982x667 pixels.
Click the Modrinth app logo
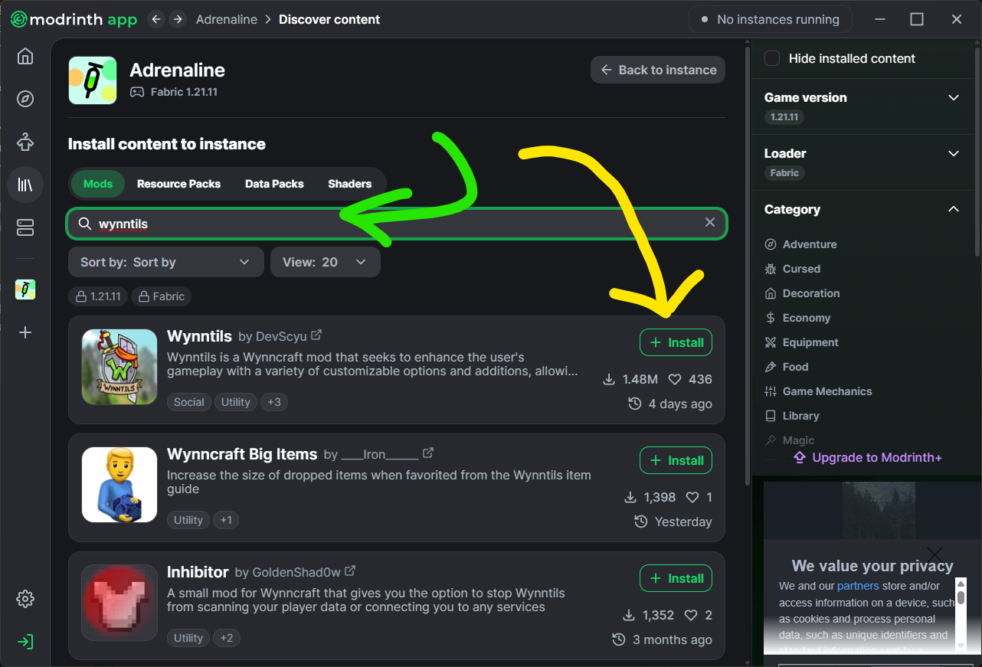[x=74, y=19]
